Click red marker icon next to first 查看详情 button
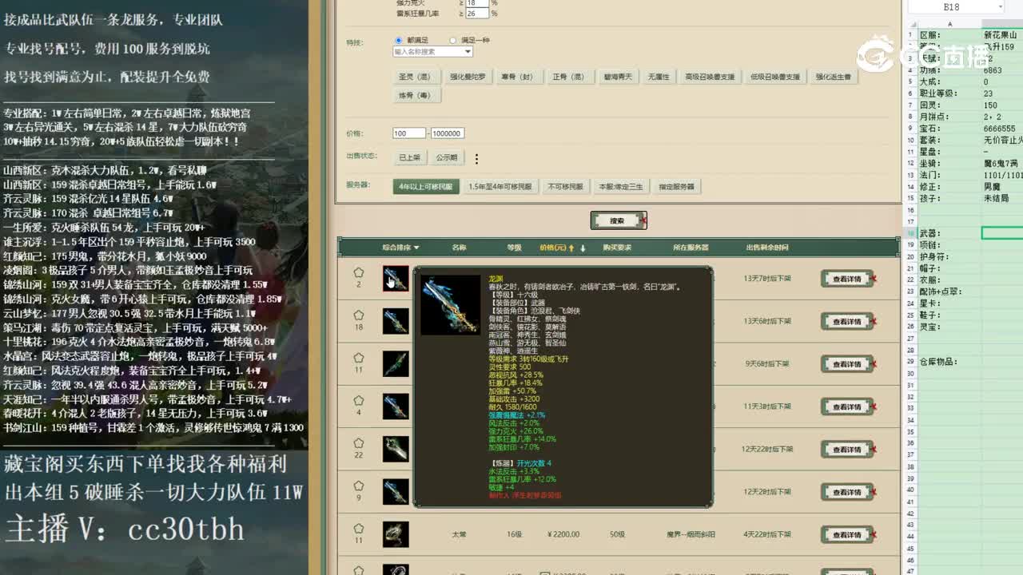The image size is (1023, 575). (874, 278)
